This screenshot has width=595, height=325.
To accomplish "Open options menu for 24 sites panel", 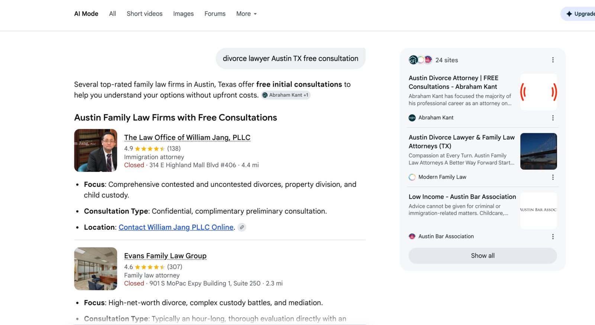I will 553,60.
